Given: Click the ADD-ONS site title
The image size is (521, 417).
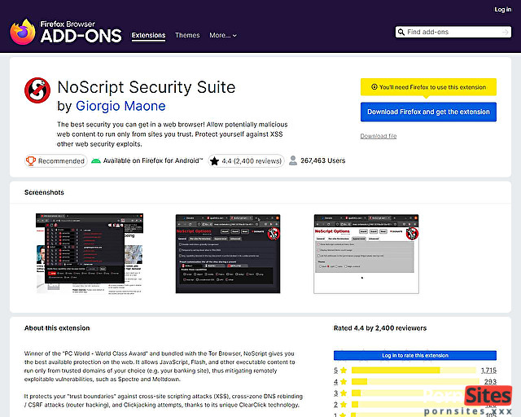Looking at the screenshot, I should tap(81, 36).
